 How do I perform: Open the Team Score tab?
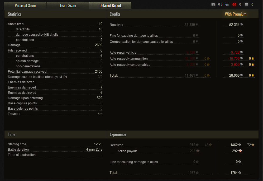pos(68,5)
